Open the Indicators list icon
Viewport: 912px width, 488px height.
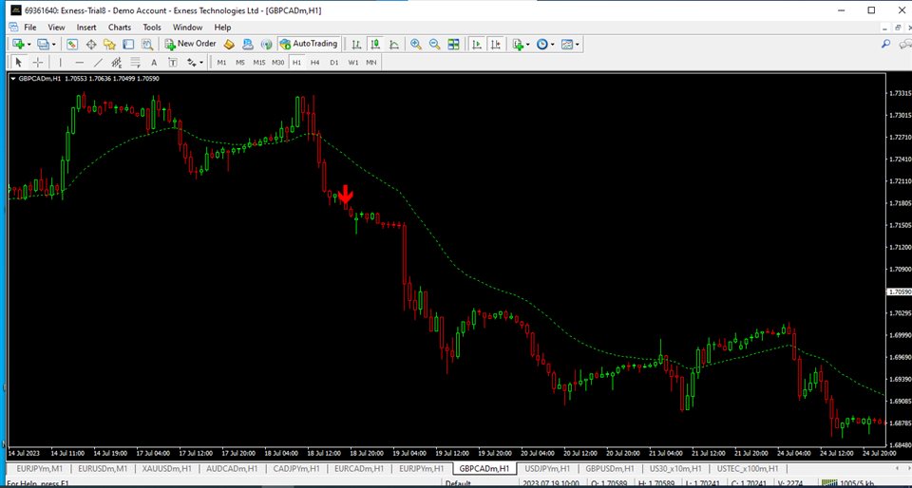click(518, 45)
